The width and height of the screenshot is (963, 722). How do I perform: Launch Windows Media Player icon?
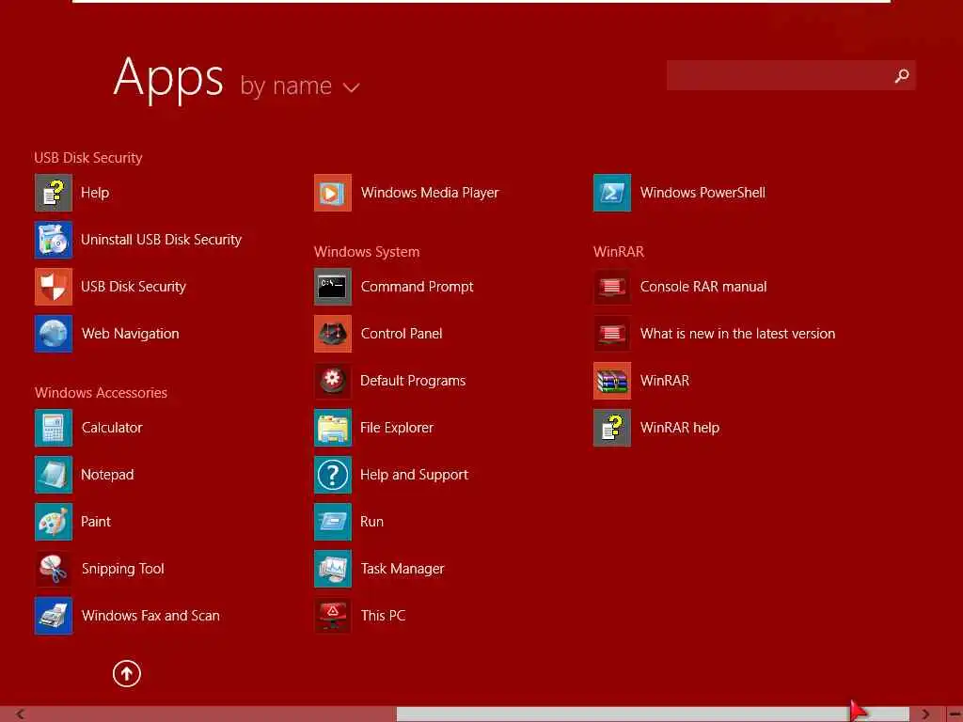click(333, 193)
